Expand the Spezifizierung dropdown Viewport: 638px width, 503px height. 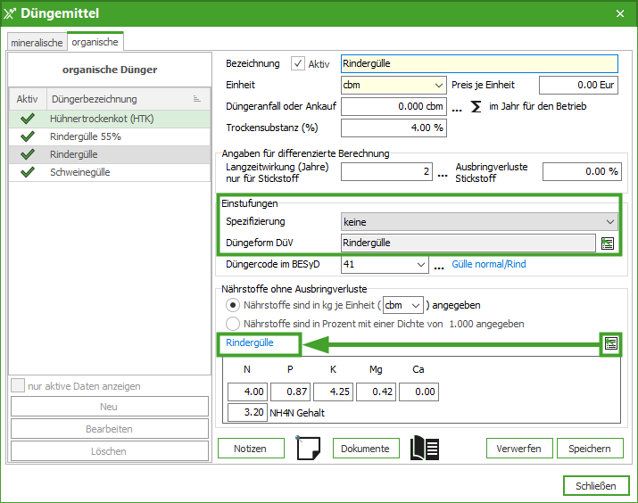(479, 221)
